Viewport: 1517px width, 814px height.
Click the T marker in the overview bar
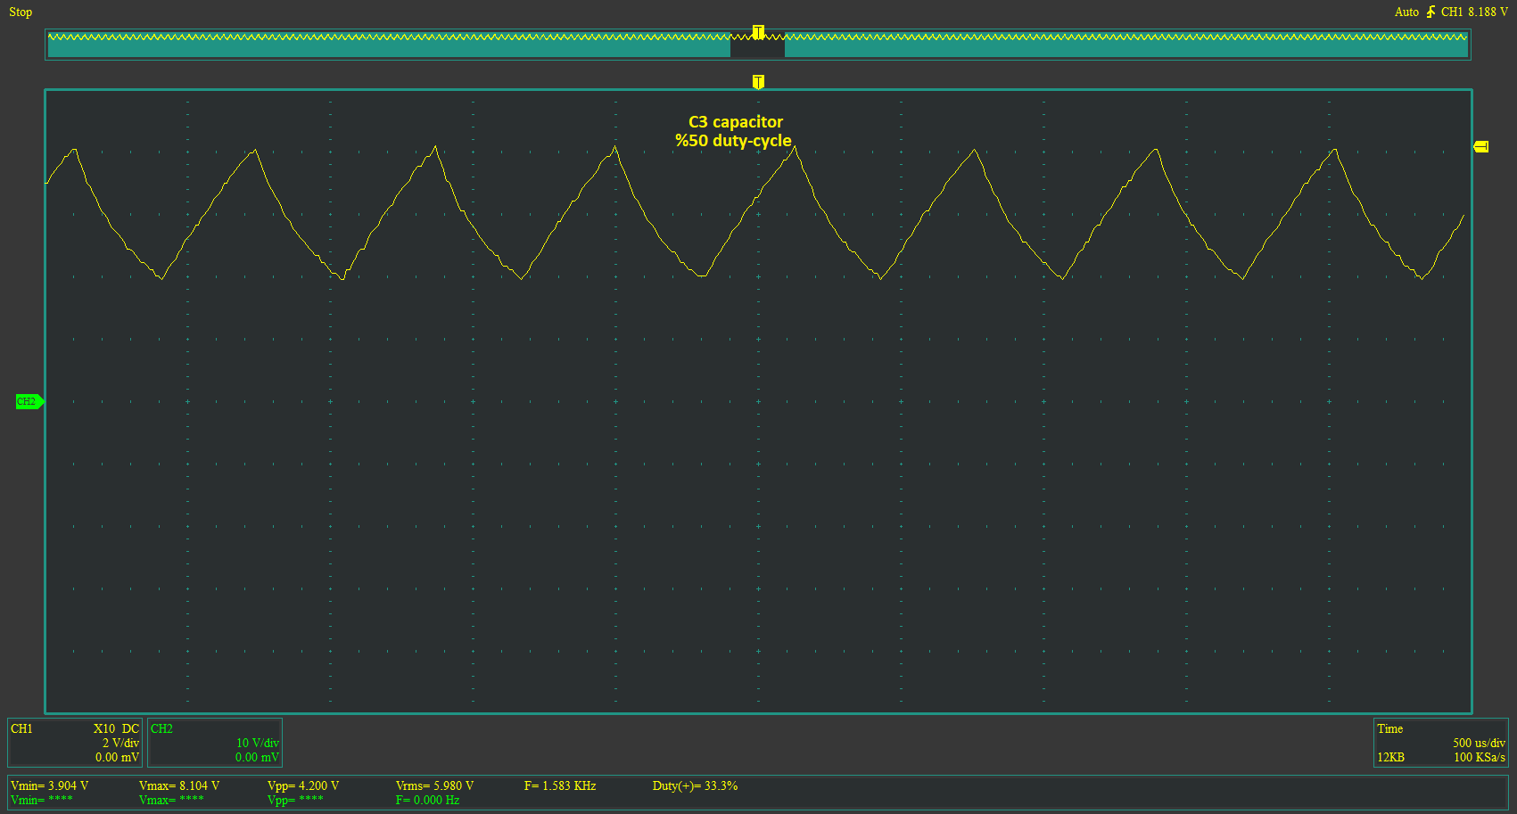pyautogui.click(x=758, y=33)
